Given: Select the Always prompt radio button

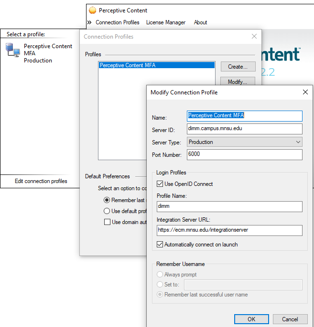Looking at the screenshot, I should 160,274.
